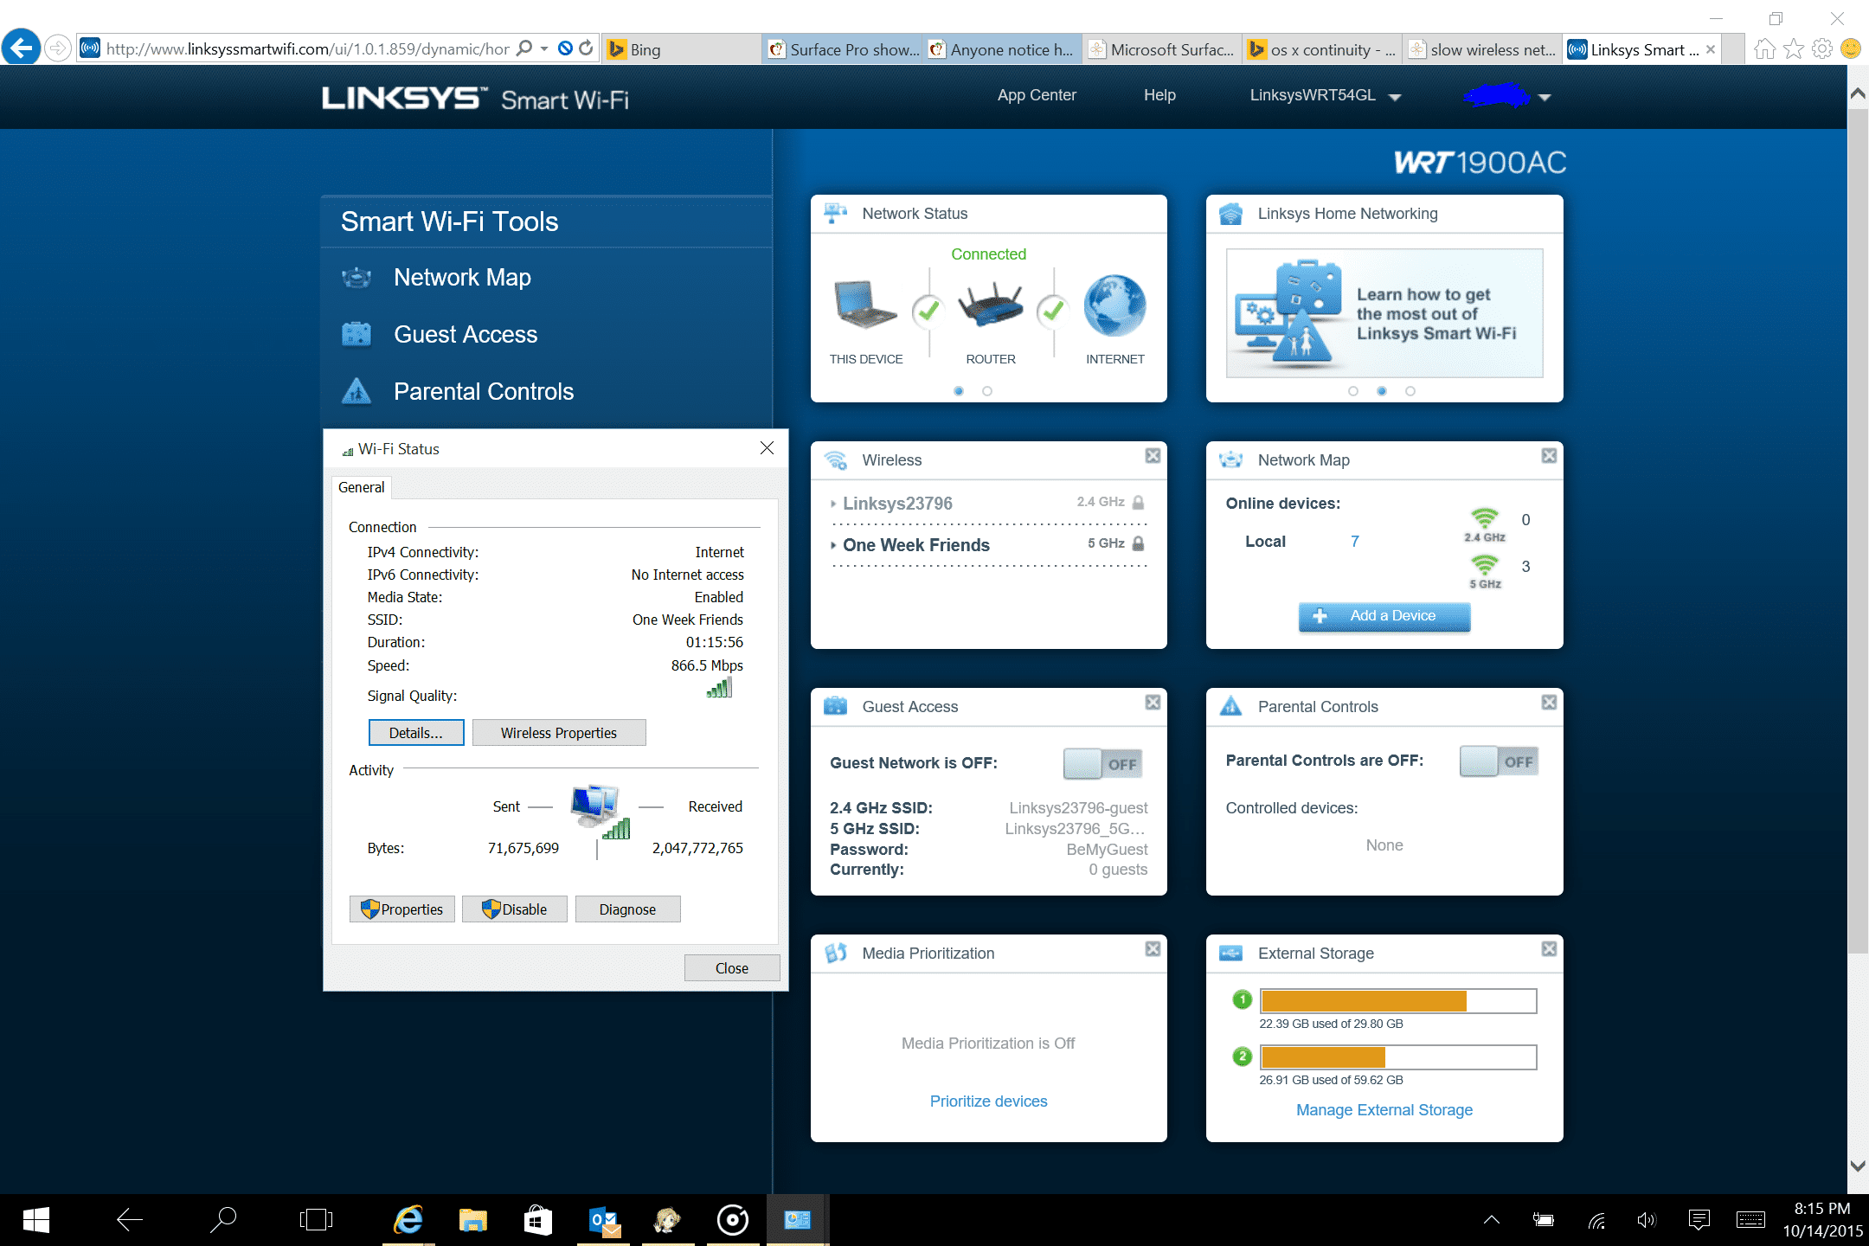Image resolution: width=1869 pixels, height=1246 pixels.
Task: Open Outlook from the taskbar
Action: click(x=604, y=1220)
